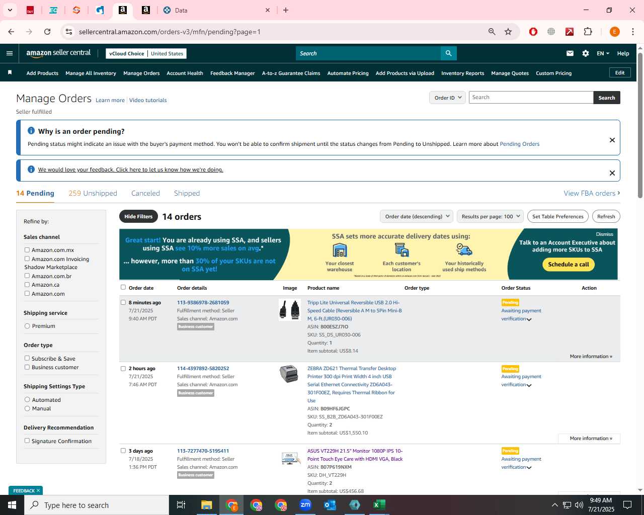This screenshot has width=644, height=515.
Task: Open the messages envelope icon
Action: (x=570, y=53)
